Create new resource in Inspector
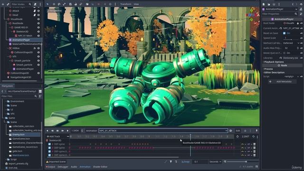Screen dimensions: 304x171 (264, 4)
